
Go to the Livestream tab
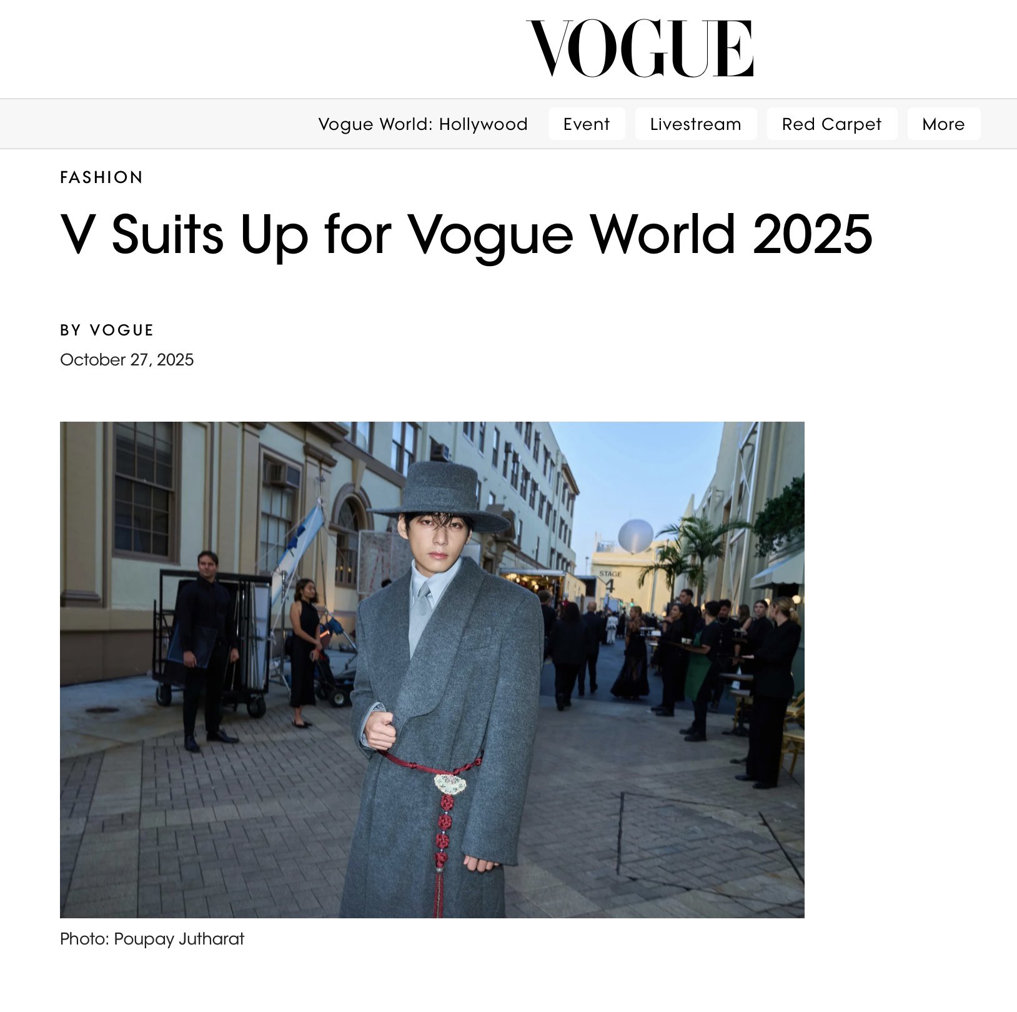[696, 124]
